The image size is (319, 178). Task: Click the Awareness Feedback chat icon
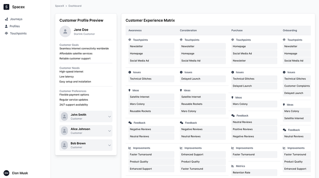pos(130,123)
